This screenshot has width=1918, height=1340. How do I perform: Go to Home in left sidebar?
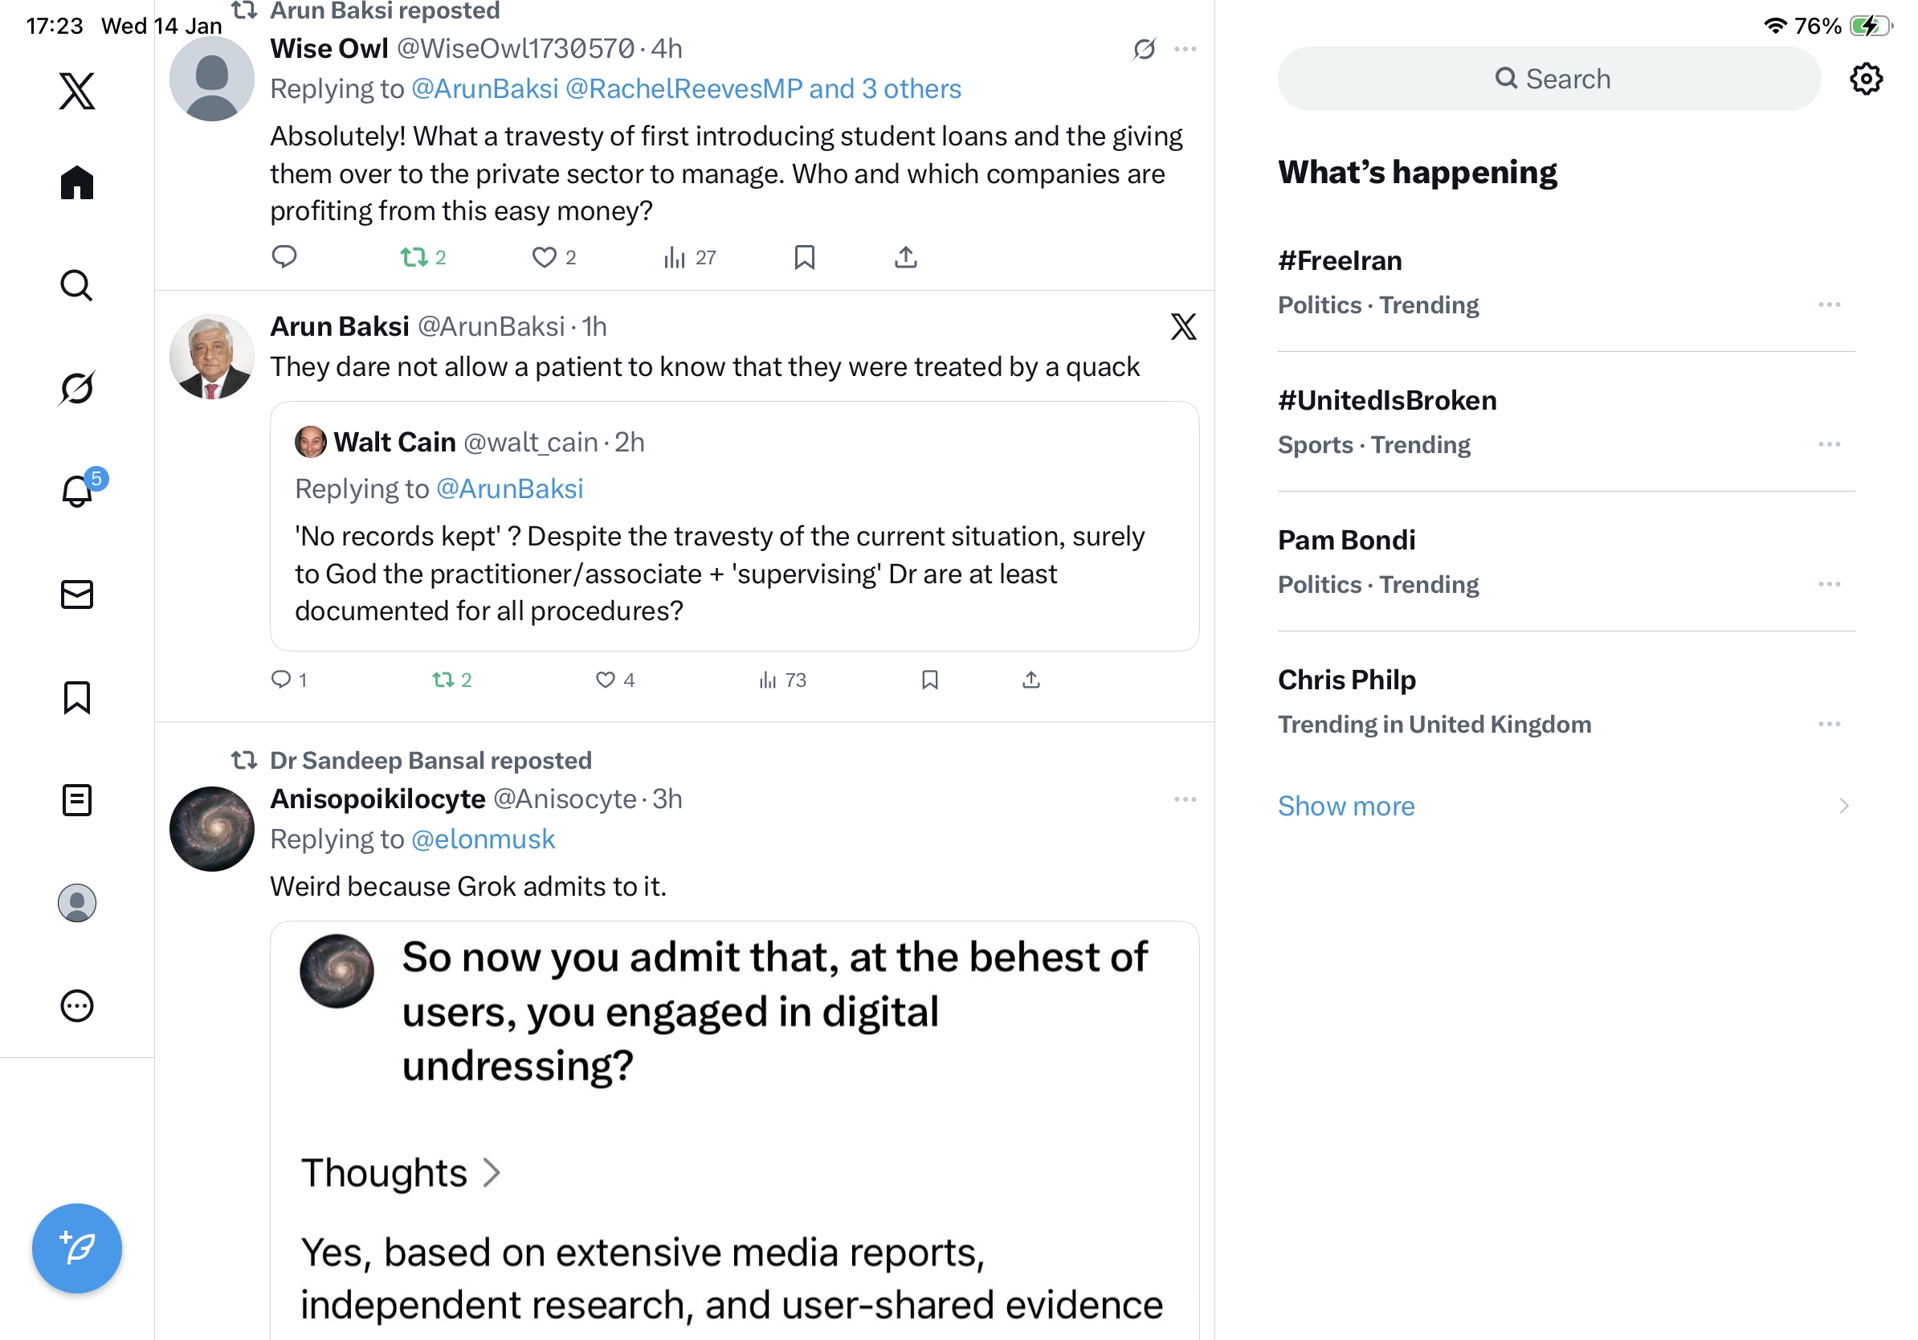(77, 182)
